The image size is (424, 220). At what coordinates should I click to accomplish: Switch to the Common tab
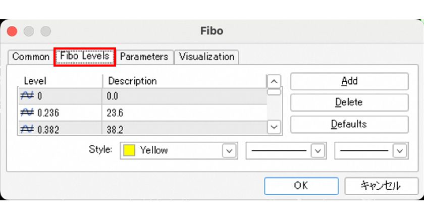pos(30,57)
